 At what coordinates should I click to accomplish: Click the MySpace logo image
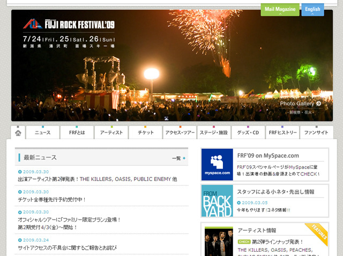[x=217, y=164]
